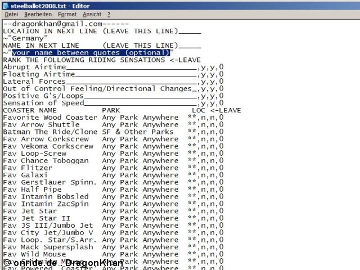Click the 'LOCATION IN NEXT LINE' line

[x=102, y=31]
